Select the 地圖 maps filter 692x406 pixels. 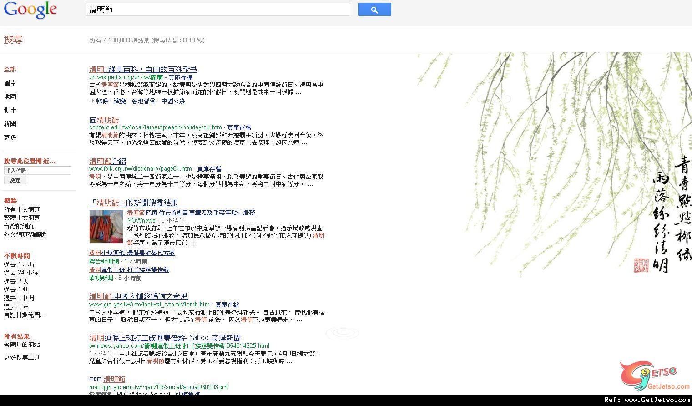(10, 96)
